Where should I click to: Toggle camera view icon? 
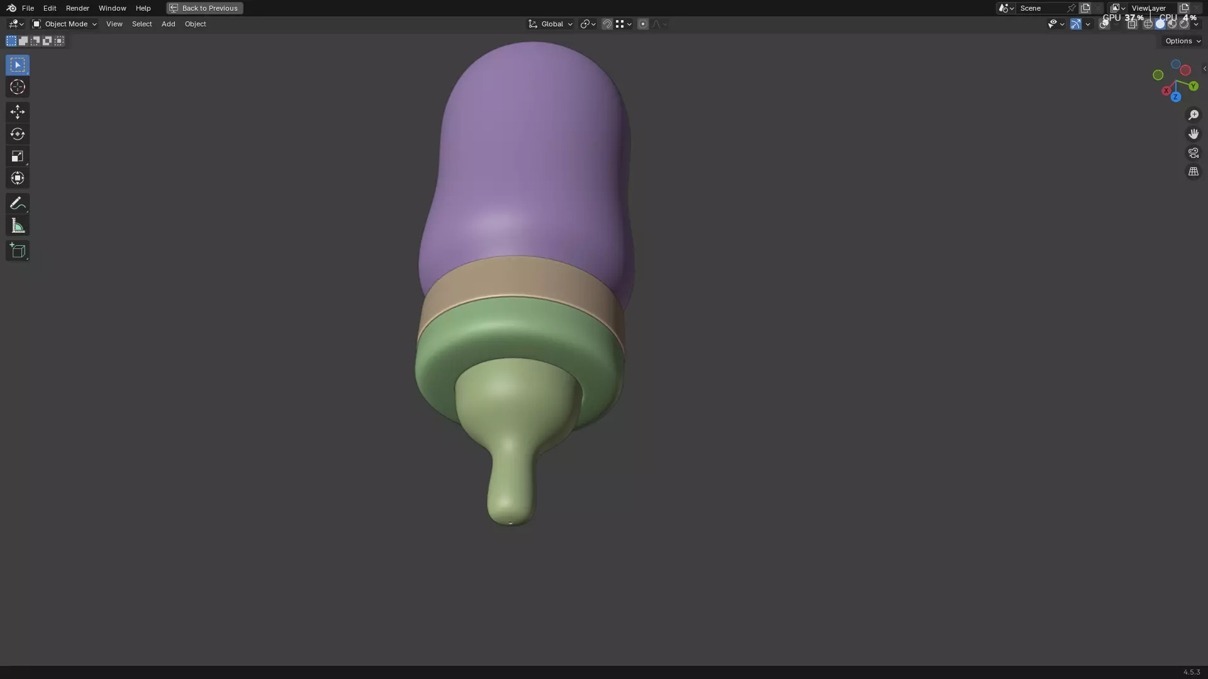(x=1194, y=153)
